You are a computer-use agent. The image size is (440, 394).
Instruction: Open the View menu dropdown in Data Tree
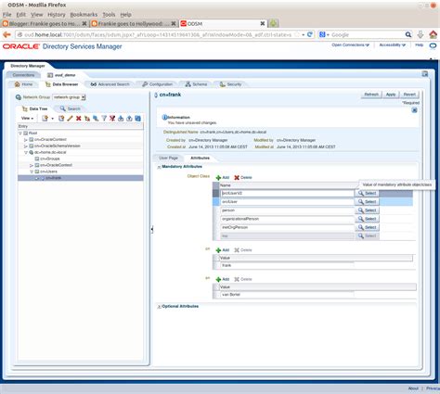(27, 119)
